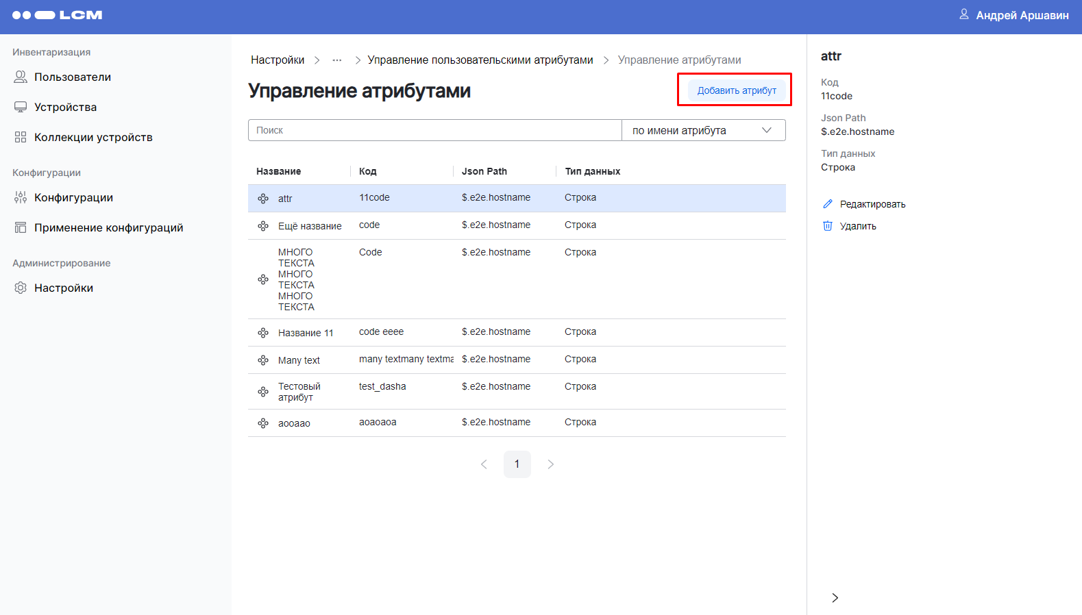1082x615 pixels.
Task: Click the Коллекции устройств grid icon
Action: (21, 137)
